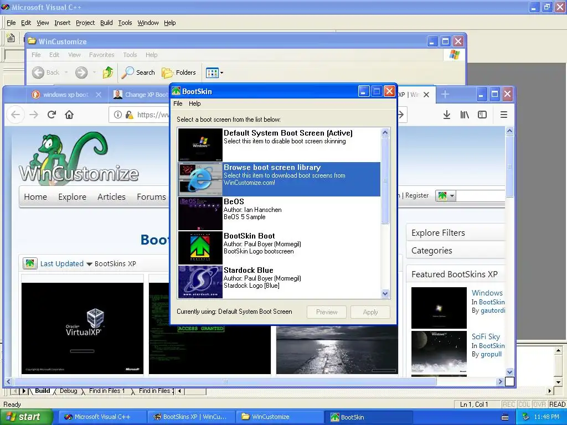Open featured Windows bootskin link

click(x=487, y=293)
